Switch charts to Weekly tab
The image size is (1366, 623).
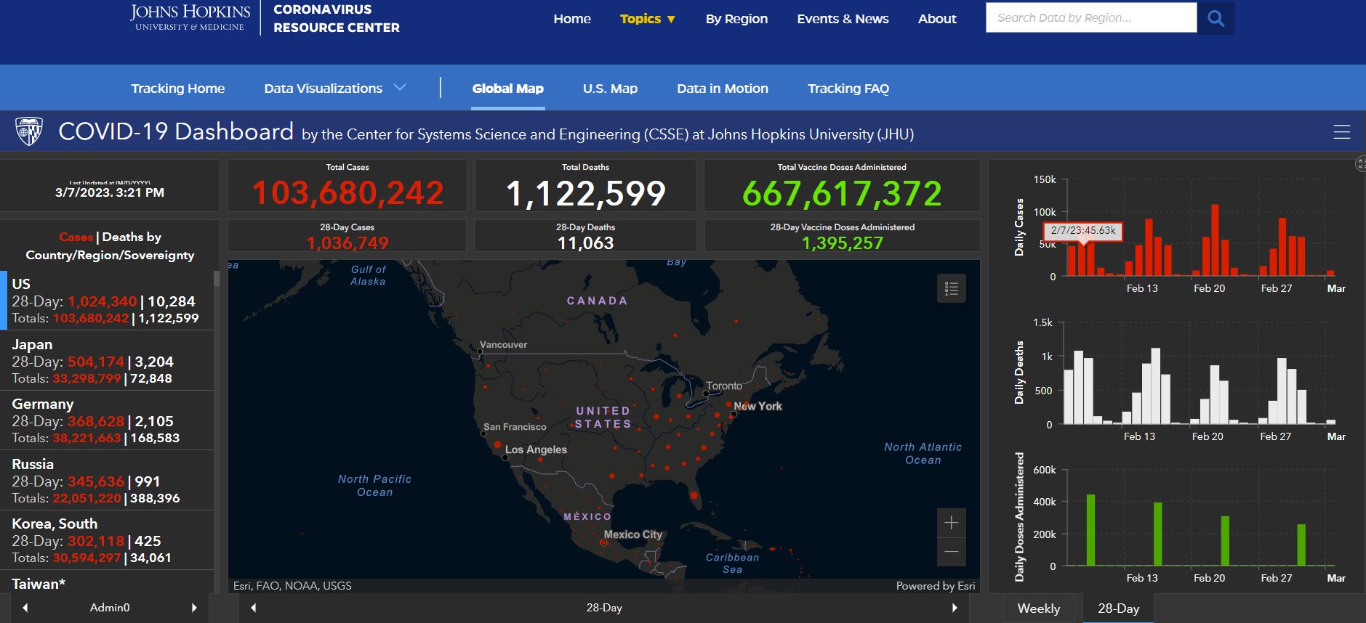[1038, 608]
